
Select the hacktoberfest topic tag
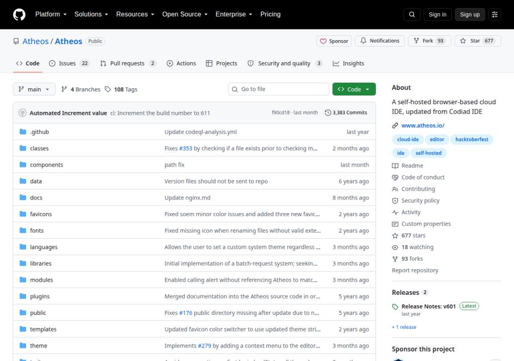(472, 139)
